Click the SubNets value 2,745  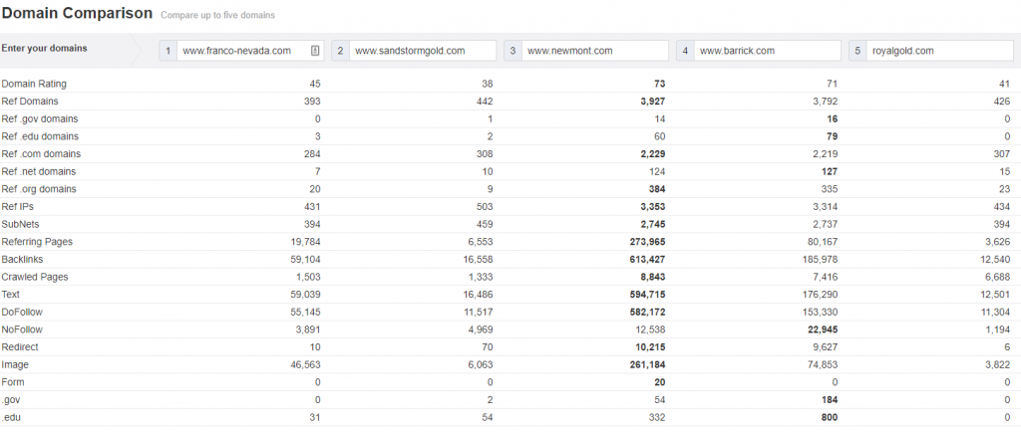[x=653, y=224]
